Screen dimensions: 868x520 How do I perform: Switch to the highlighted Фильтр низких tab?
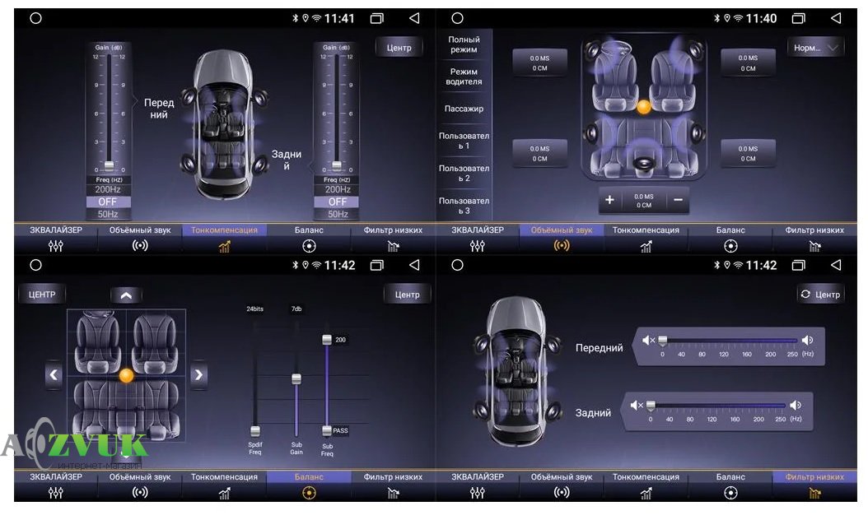(x=814, y=477)
